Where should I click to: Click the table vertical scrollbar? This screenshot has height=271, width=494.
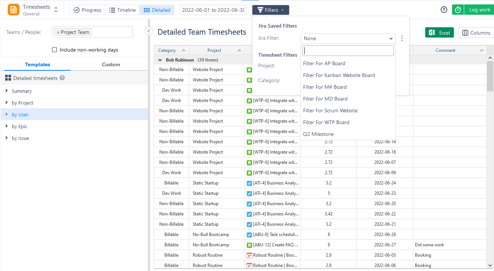coord(490,76)
